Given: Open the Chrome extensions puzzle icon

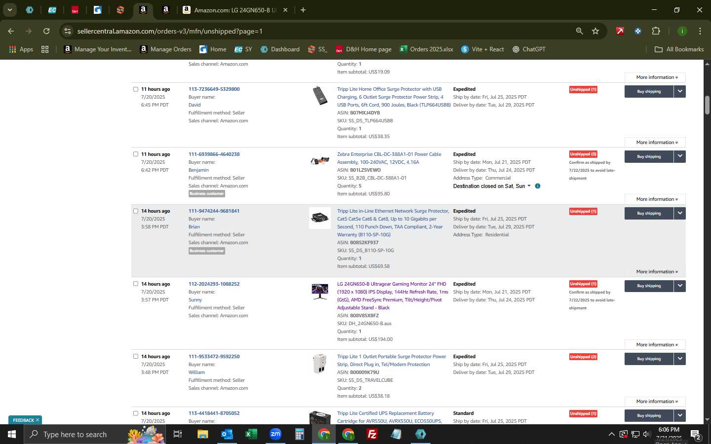Looking at the screenshot, I should [656, 31].
